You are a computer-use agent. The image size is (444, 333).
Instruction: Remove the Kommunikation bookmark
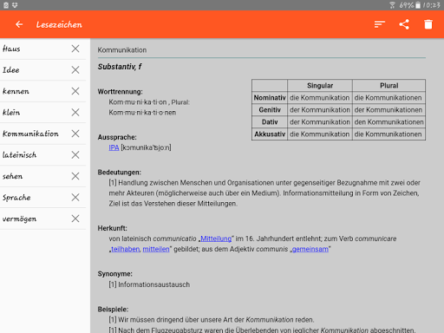tap(75, 134)
